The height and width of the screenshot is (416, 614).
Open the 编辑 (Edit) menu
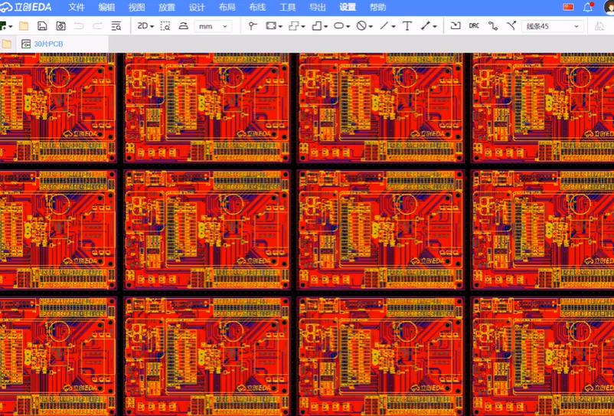tap(106, 7)
